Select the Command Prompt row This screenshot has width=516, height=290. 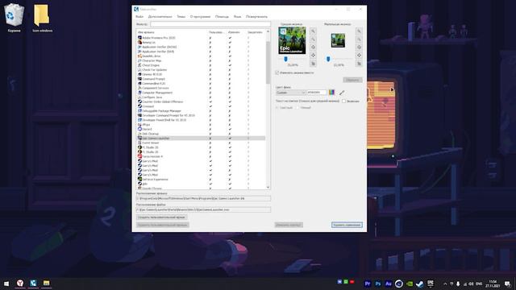pyautogui.click(x=201, y=79)
